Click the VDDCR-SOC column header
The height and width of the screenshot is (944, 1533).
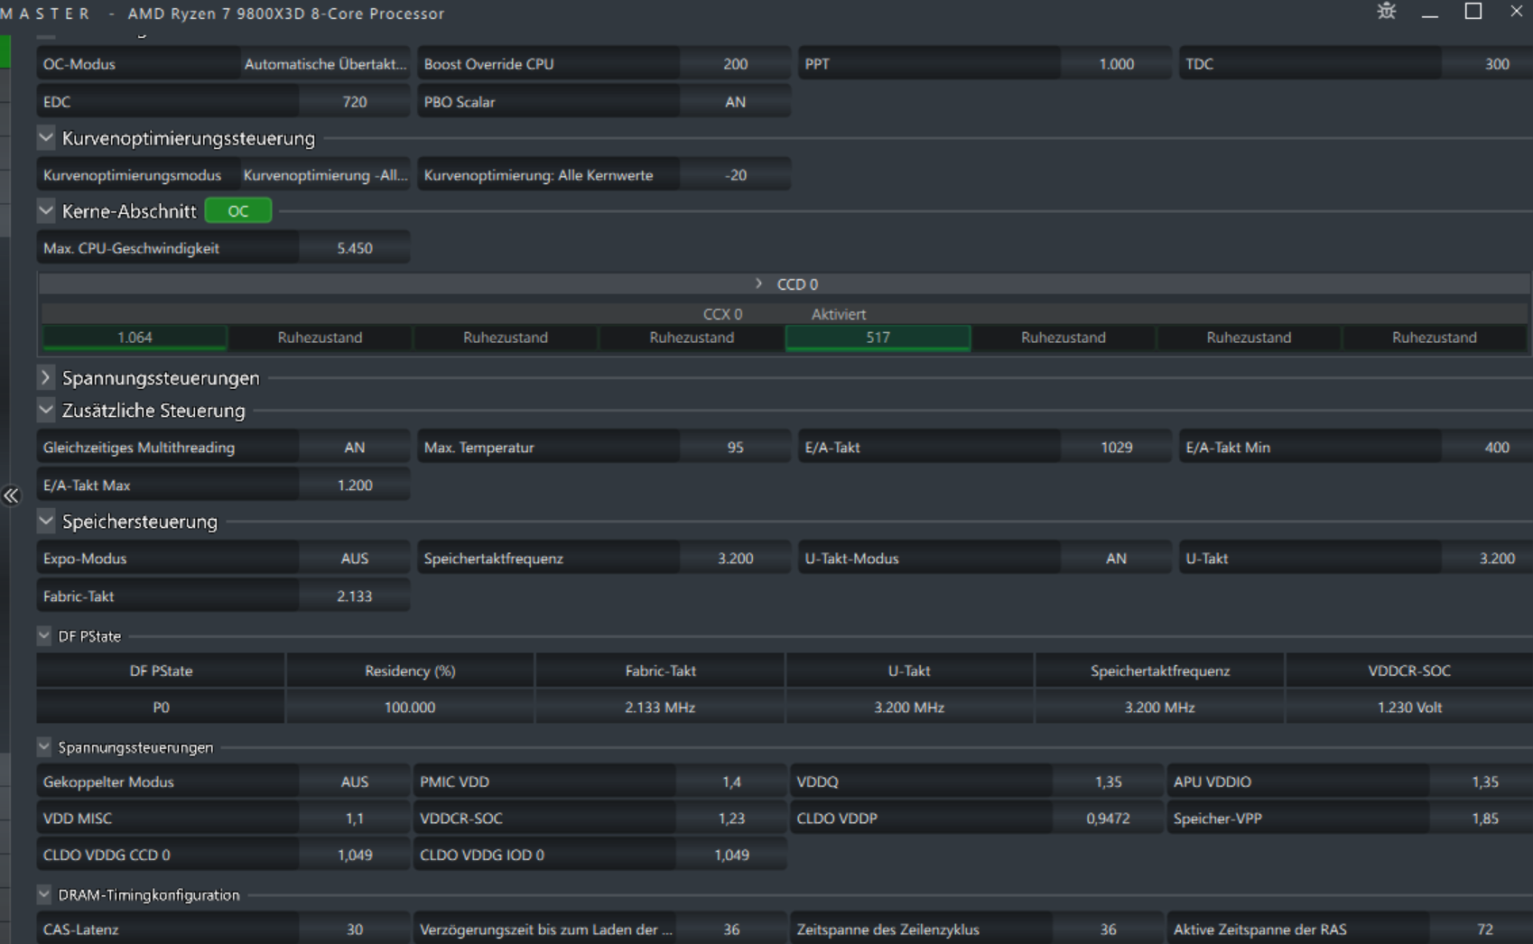1408,671
